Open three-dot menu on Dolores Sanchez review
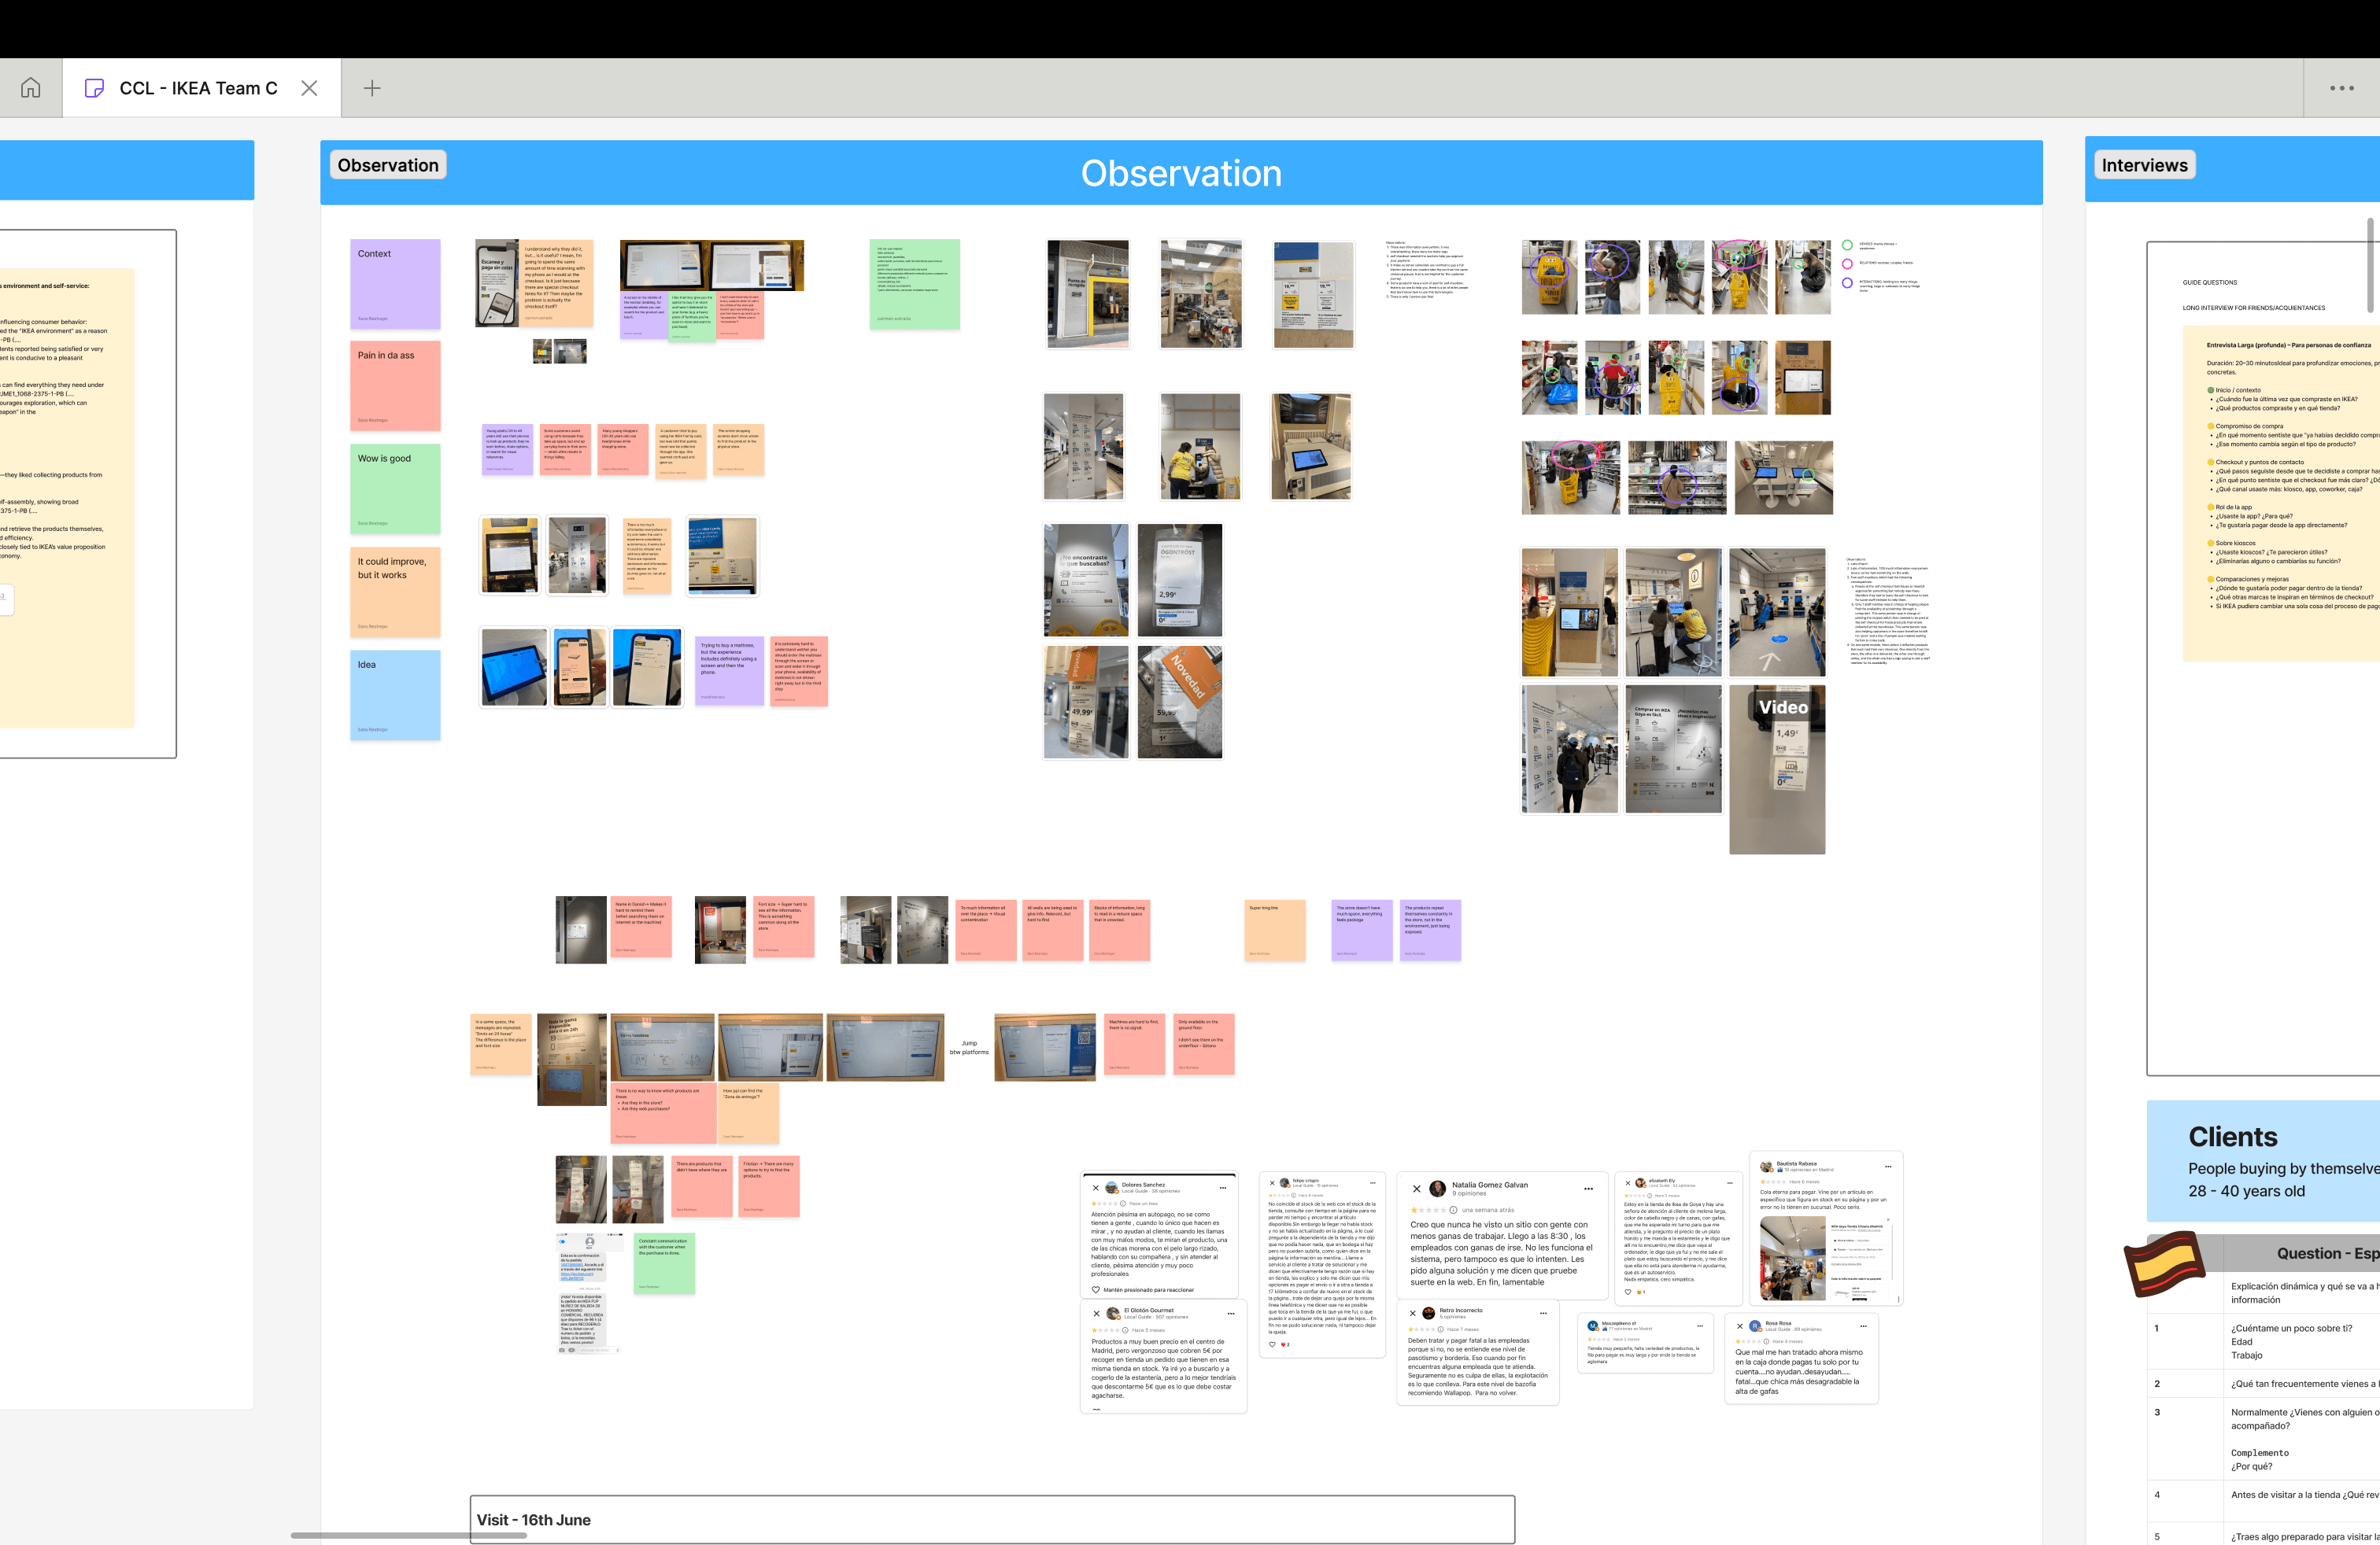The height and width of the screenshot is (1545, 2380). point(1222,1187)
